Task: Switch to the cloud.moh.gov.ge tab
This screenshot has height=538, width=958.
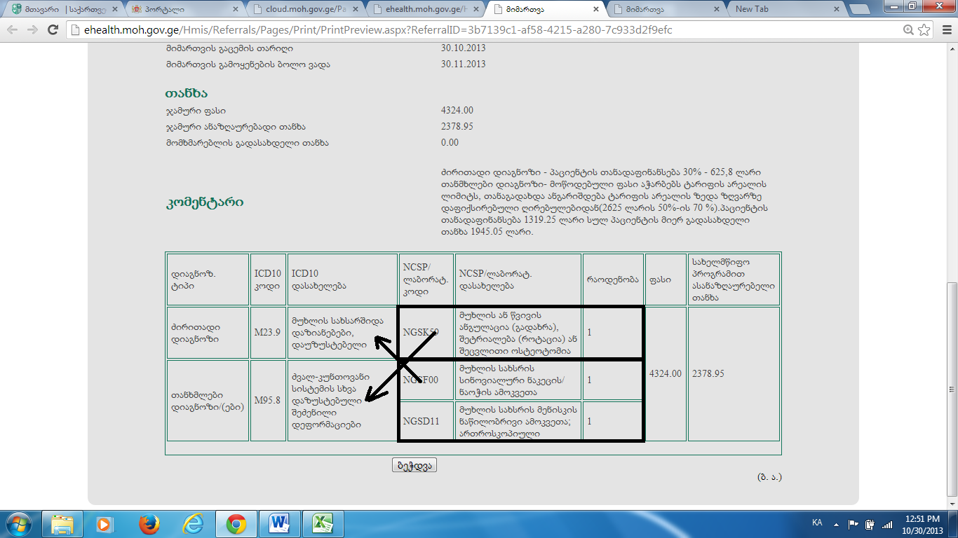Action: 302,10
